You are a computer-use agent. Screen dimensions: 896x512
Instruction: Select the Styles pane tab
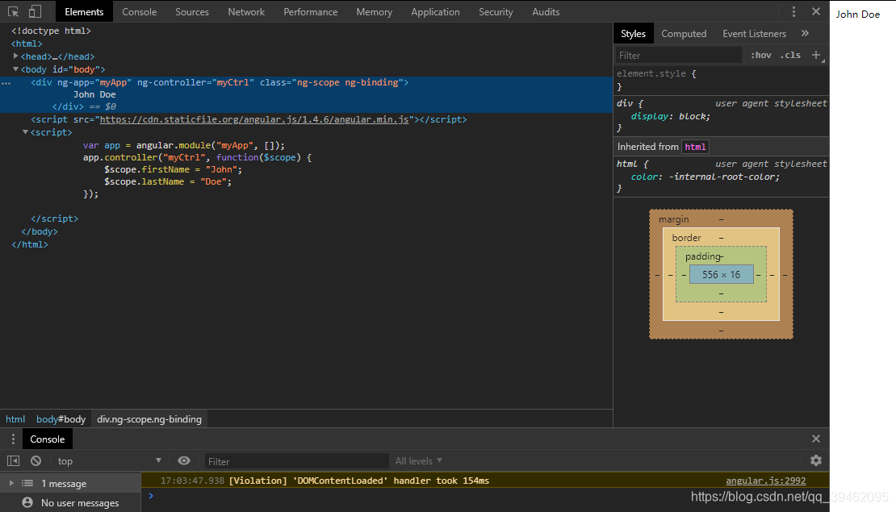633,34
